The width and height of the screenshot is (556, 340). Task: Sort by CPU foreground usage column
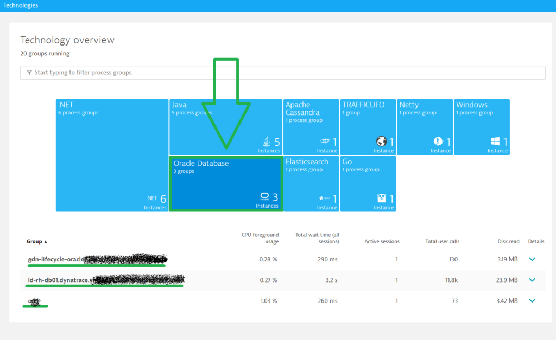tap(260, 238)
